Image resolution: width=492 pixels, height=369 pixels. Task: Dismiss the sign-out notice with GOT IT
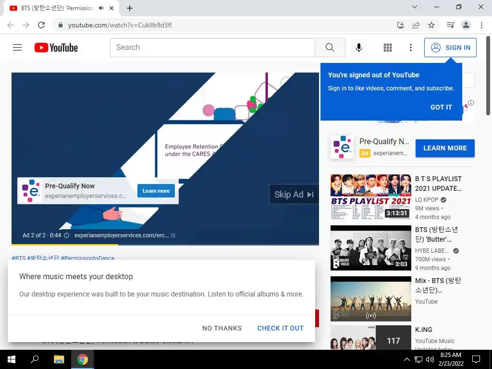tap(441, 107)
